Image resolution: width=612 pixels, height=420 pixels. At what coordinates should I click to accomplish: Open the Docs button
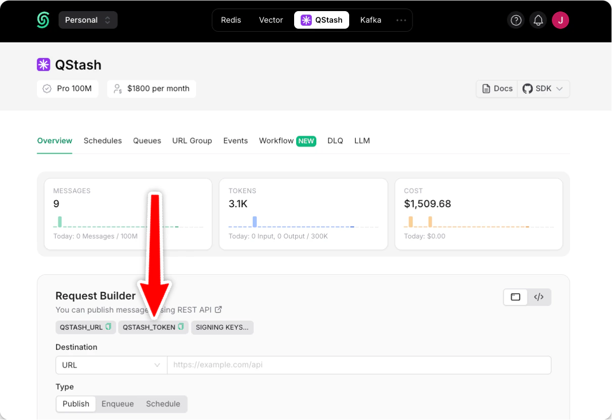497,89
